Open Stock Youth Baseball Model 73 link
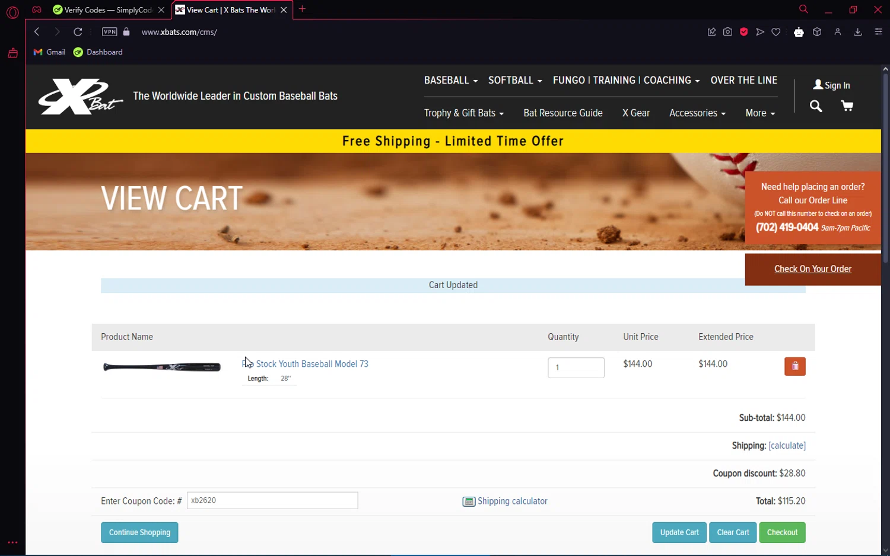 click(305, 364)
